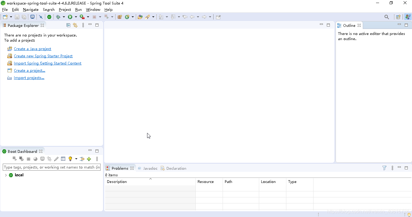Click the Relaunch icon with red toolbox
The image size is (412, 217).
pos(82,17)
